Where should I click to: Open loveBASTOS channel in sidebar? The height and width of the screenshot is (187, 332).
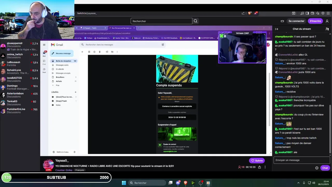tap(20, 79)
